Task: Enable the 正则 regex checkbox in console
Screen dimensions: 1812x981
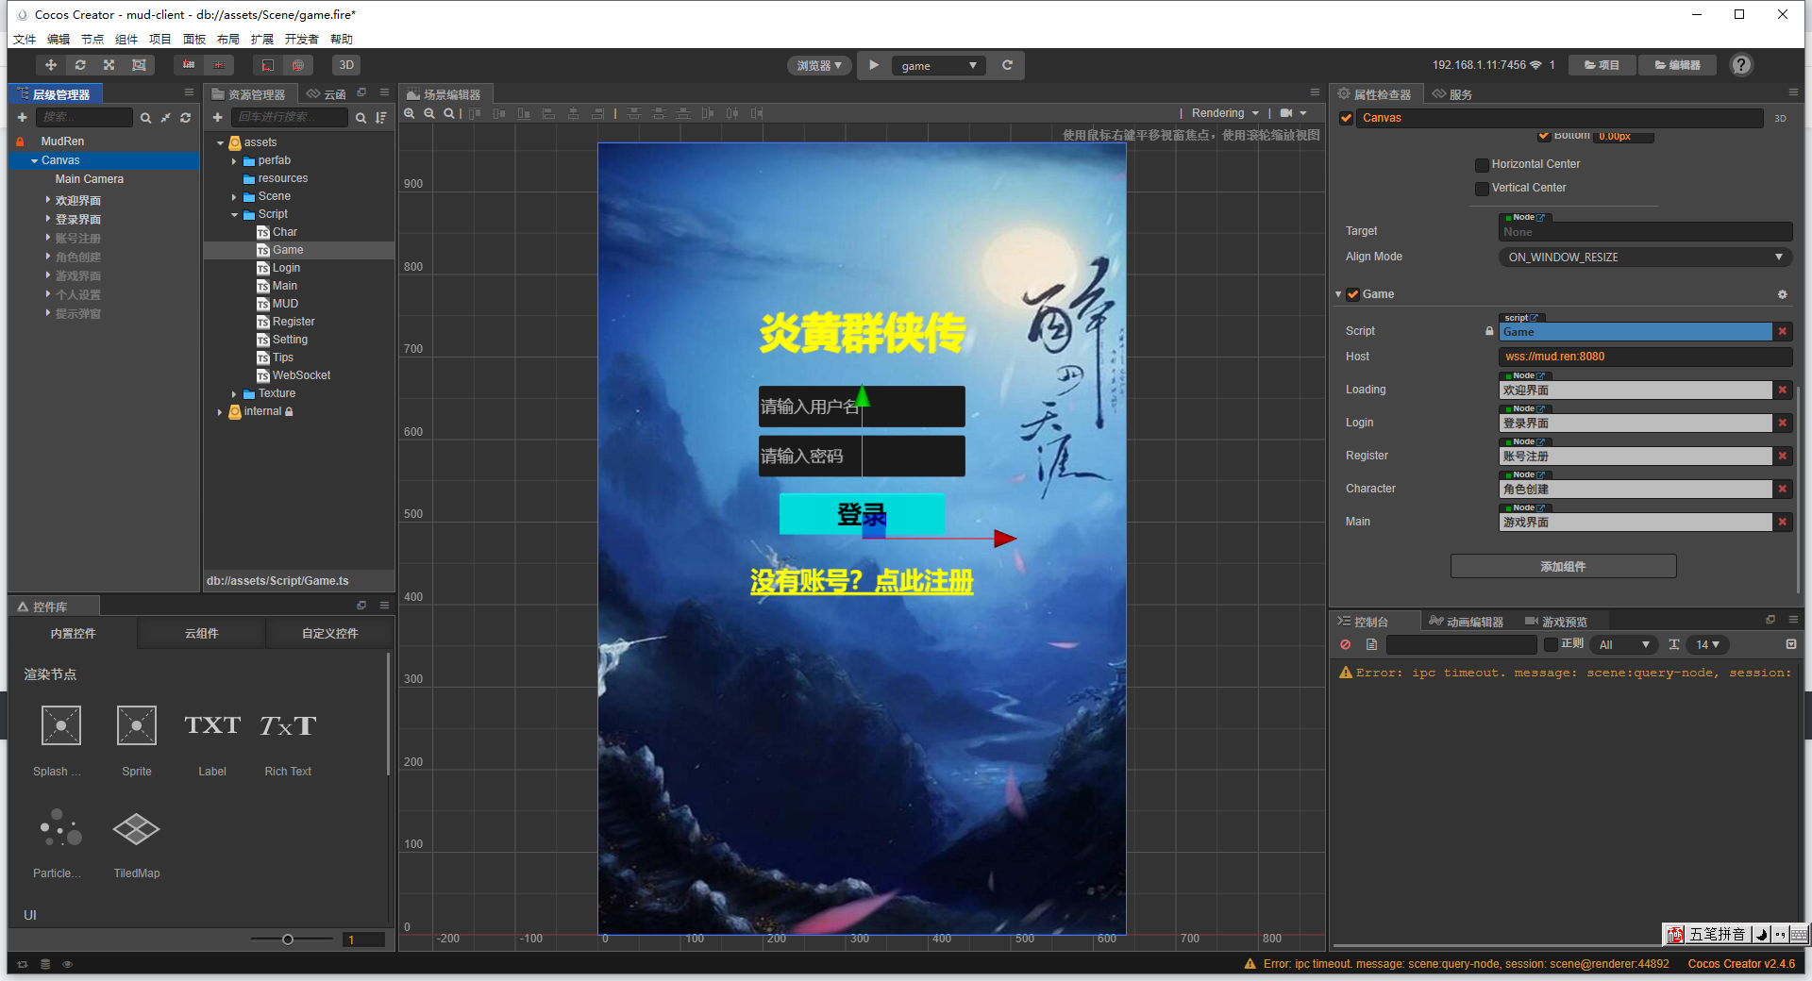Action: [1551, 644]
